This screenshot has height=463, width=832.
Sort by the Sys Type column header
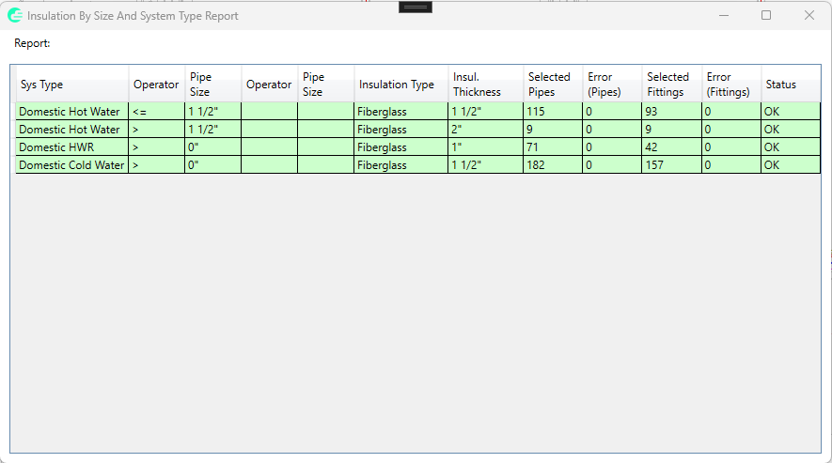point(72,85)
